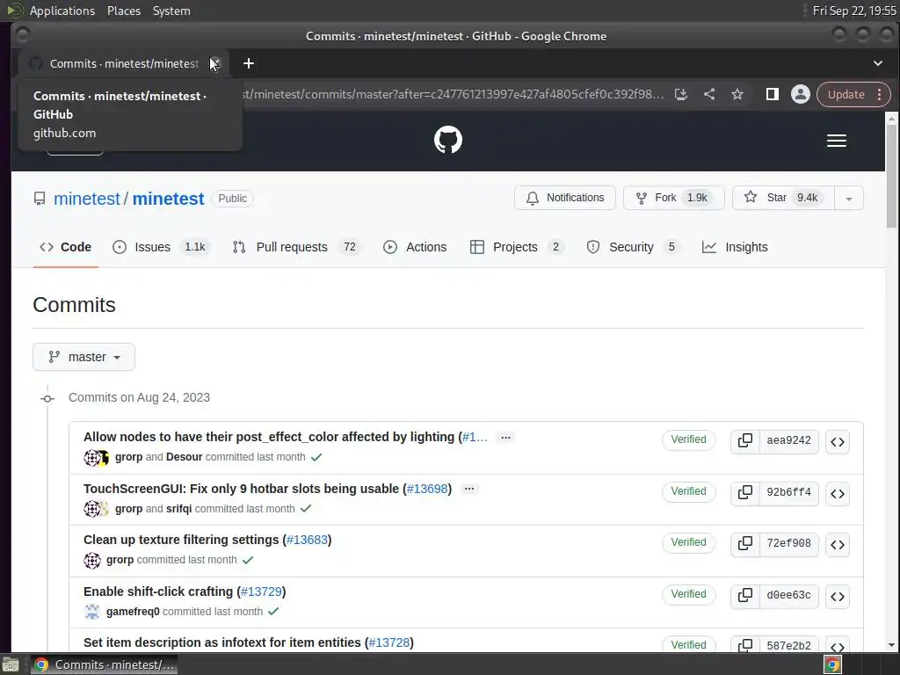Click the green check status on Clean up texture filtering
900x675 pixels.
point(247,560)
